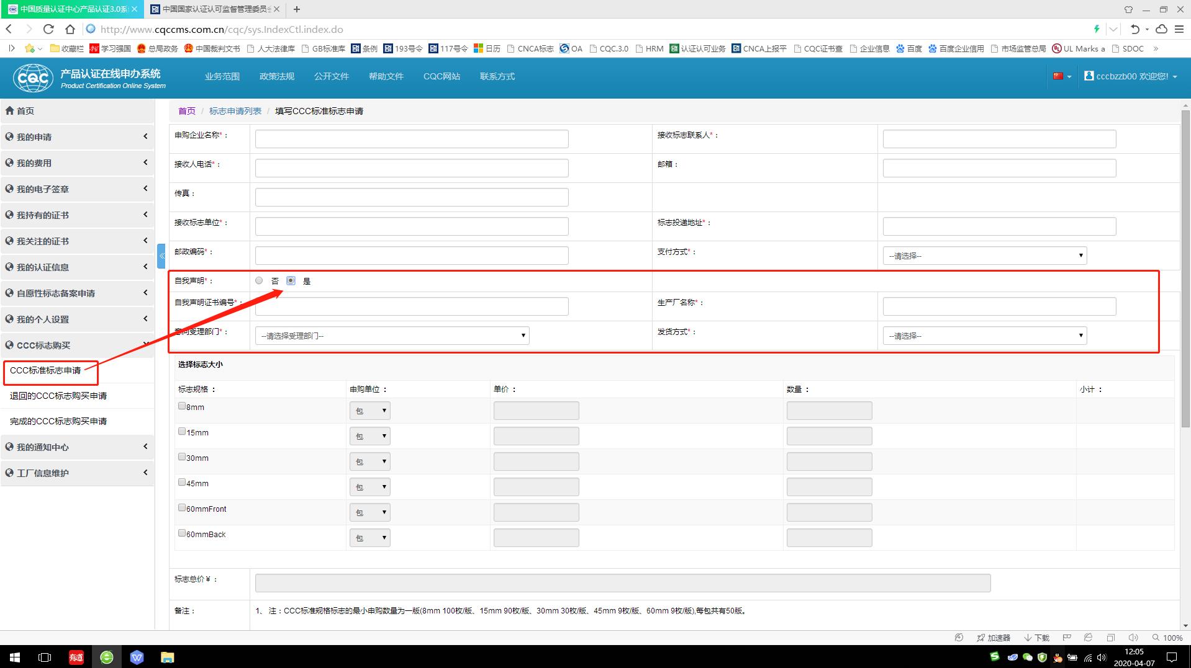1191x668 pixels.
Task: Open the 帮助文件 nav menu
Action: pos(386,76)
